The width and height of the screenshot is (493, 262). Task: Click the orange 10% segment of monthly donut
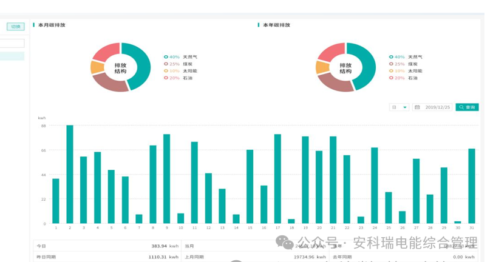(96, 67)
